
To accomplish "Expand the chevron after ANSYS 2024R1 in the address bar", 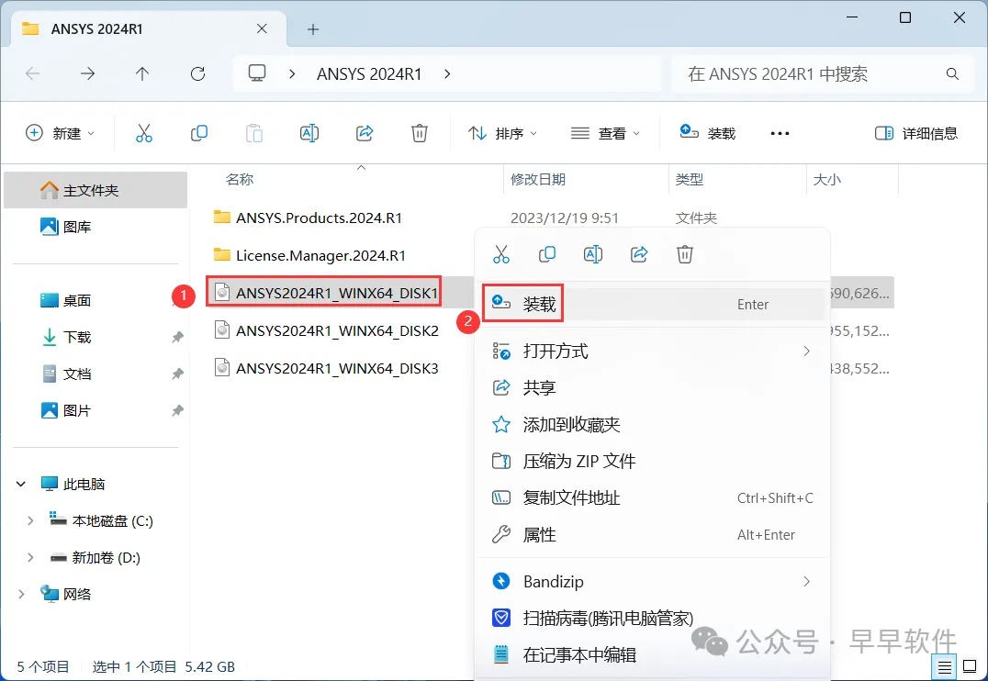I will [x=447, y=73].
